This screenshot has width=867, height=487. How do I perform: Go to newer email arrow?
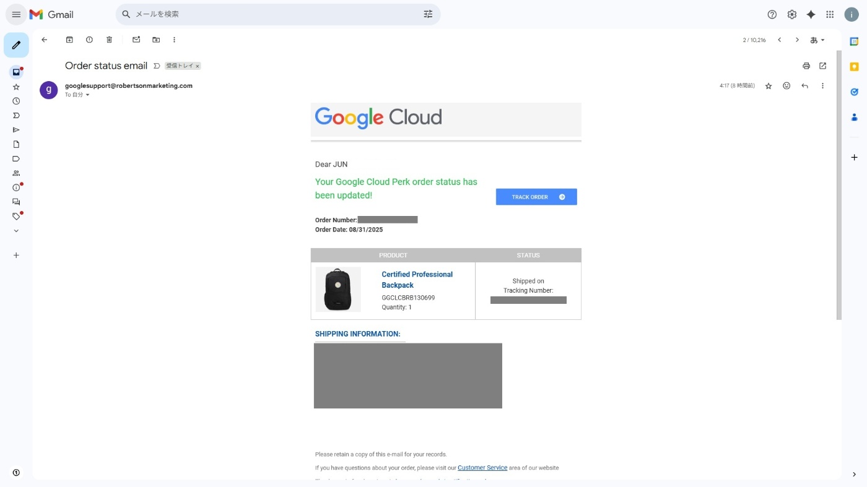[x=779, y=40]
